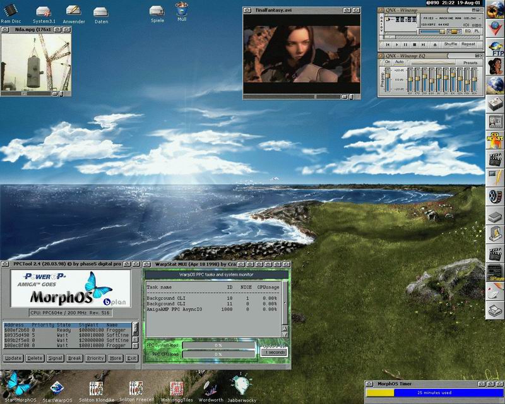Toggle Shuffle in Winamp

tap(450, 44)
